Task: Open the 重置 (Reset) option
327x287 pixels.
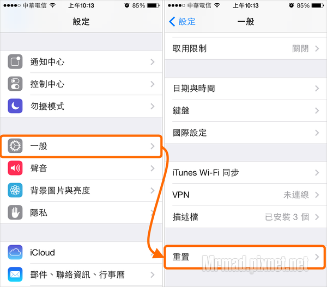Action: click(x=246, y=257)
